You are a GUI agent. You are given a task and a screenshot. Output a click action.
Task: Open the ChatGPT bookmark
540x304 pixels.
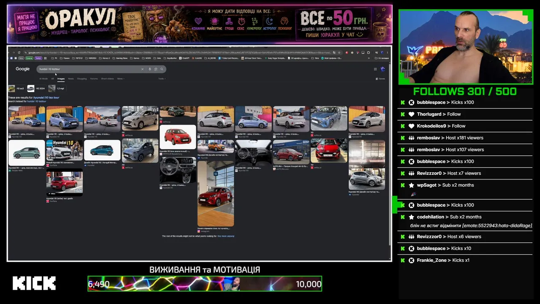[x=185, y=58]
